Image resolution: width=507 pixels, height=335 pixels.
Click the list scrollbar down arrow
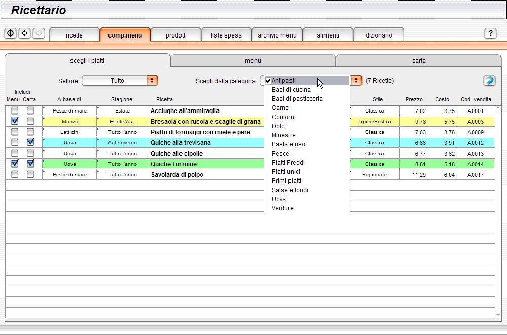coord(498,315)
